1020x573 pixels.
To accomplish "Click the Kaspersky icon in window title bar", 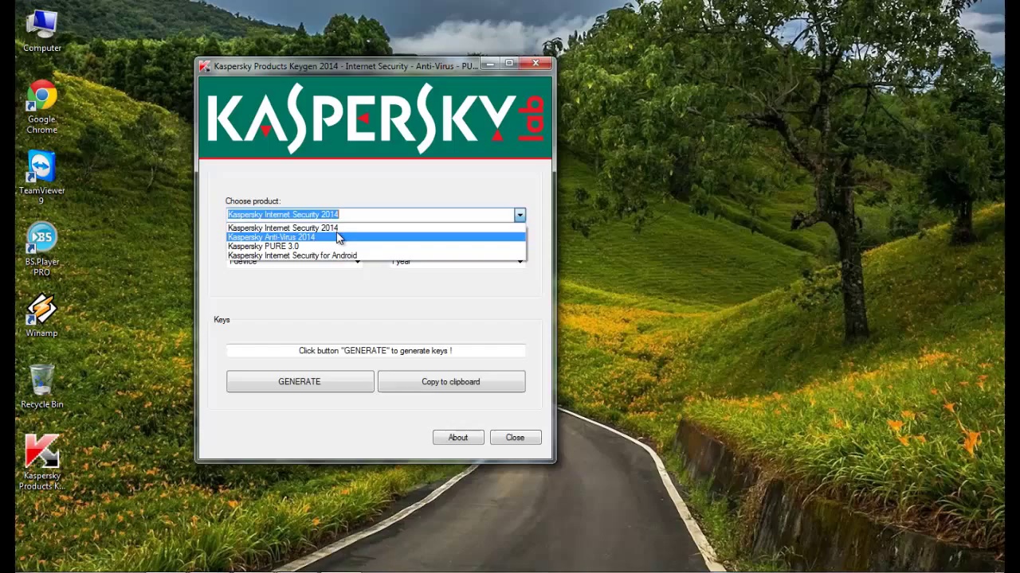I will point(205,66).
